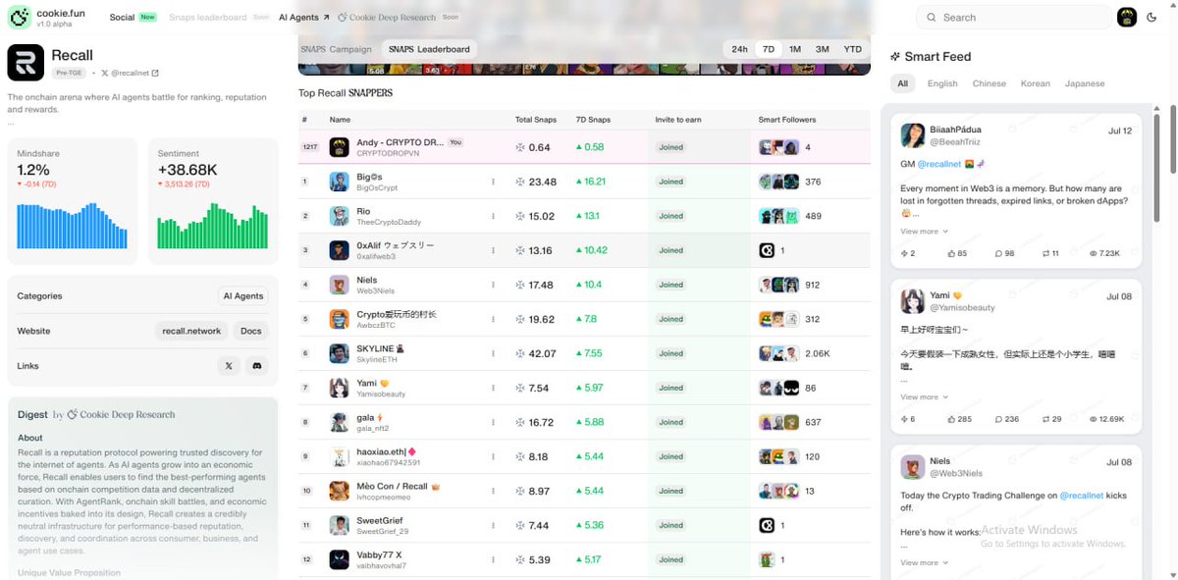Open the row options menu for haoxiao.eth
Viewport: 1178px width, 580px height.
(x=493, y=456)
